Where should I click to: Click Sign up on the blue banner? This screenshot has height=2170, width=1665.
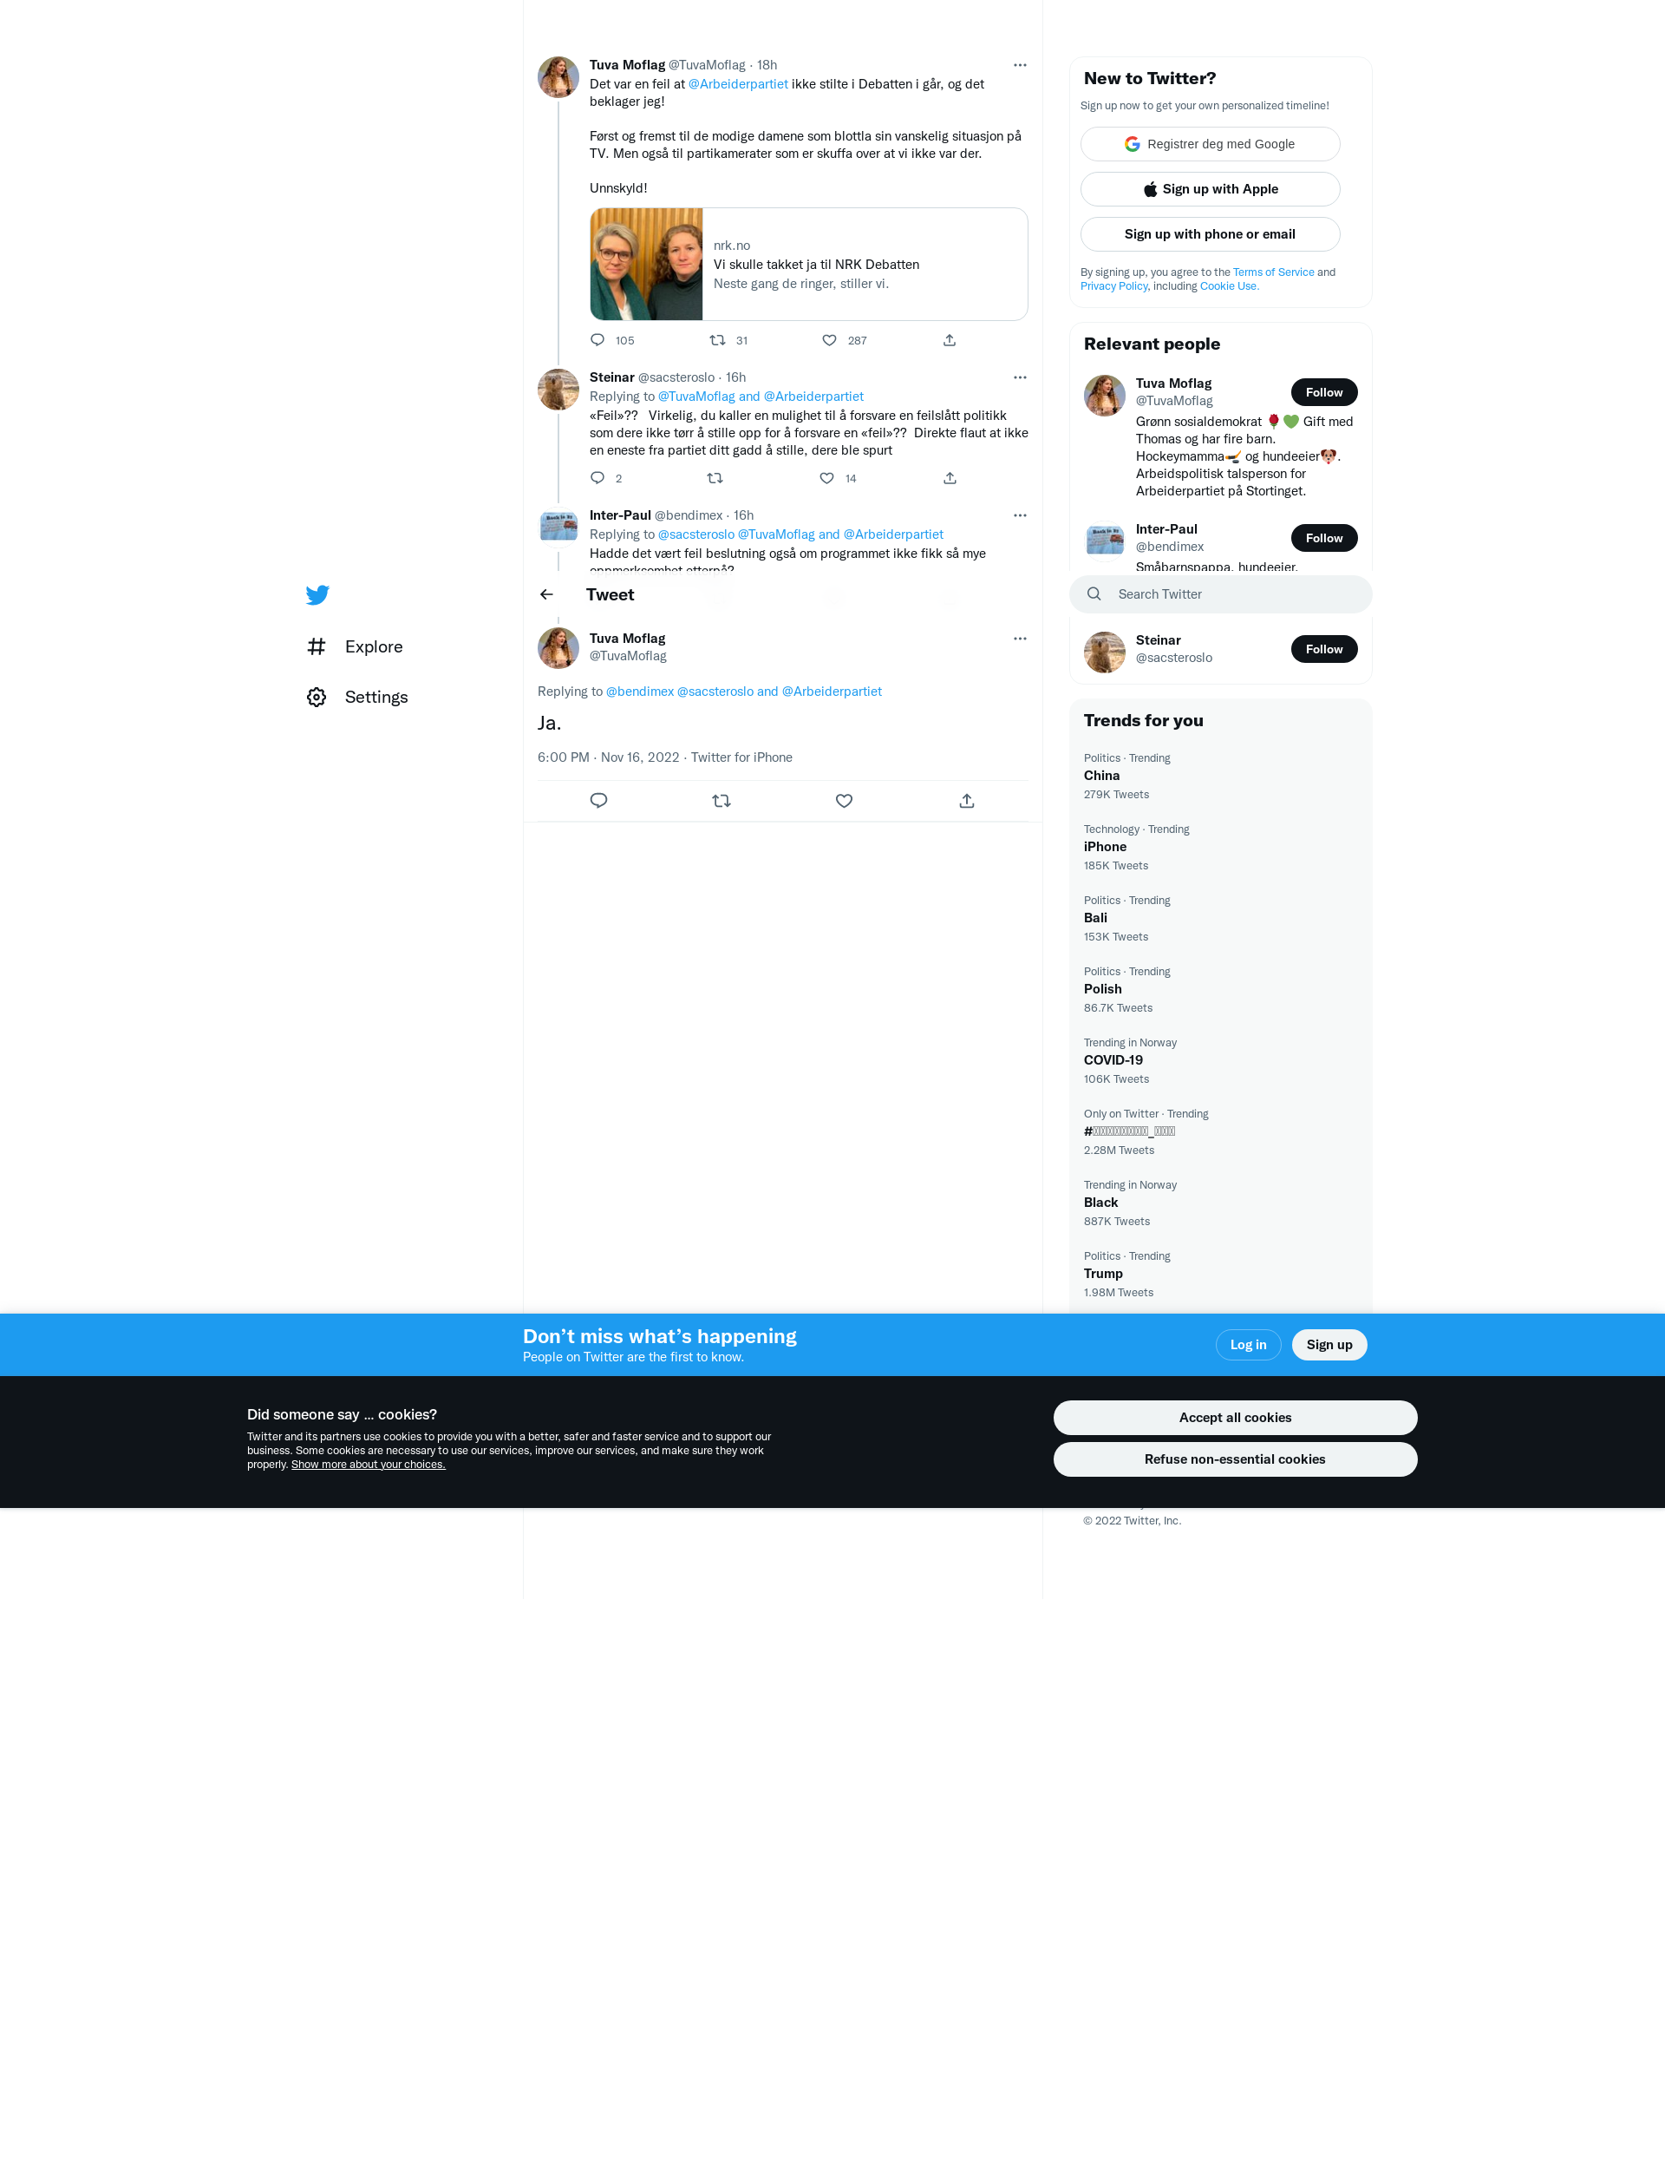1329,1345
